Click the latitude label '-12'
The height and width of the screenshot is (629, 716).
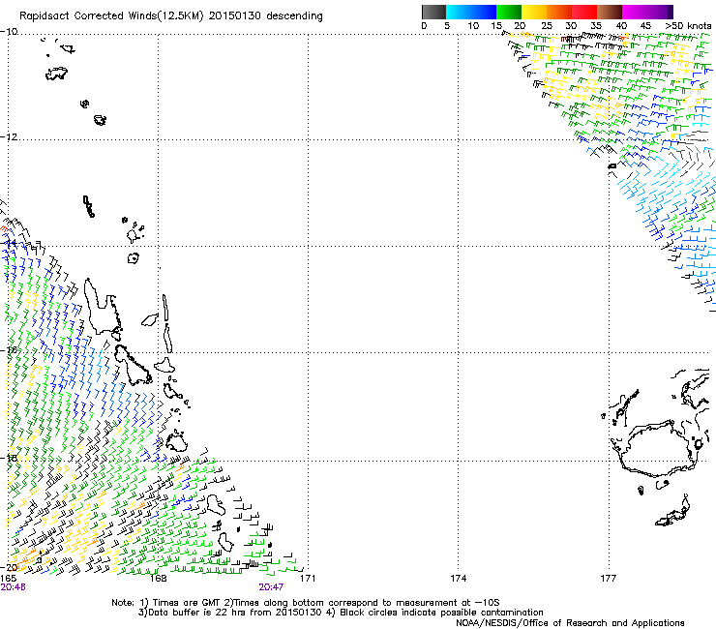[x=9, y=137]
